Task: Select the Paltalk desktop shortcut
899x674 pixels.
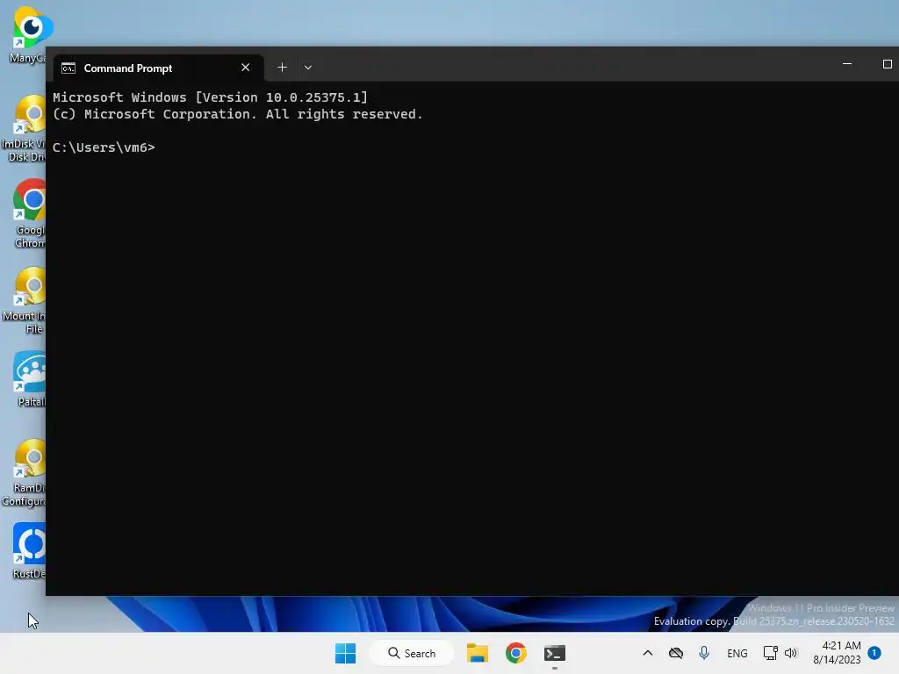Action: [x=29, y=379]
